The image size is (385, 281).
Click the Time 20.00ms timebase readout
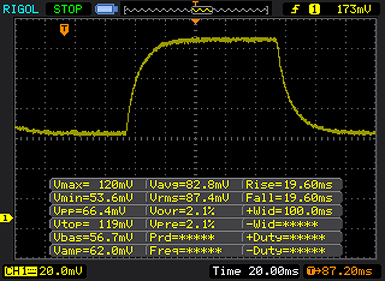pos(255,271)
